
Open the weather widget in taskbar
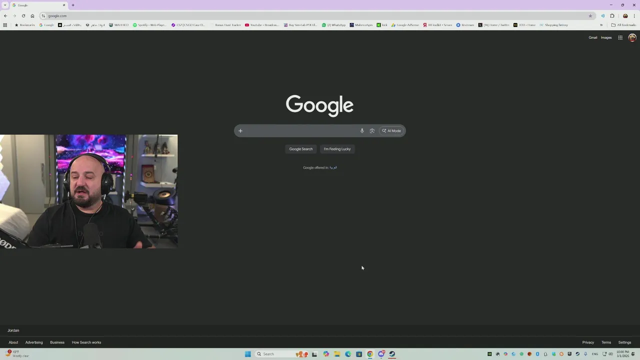point(17,353)
